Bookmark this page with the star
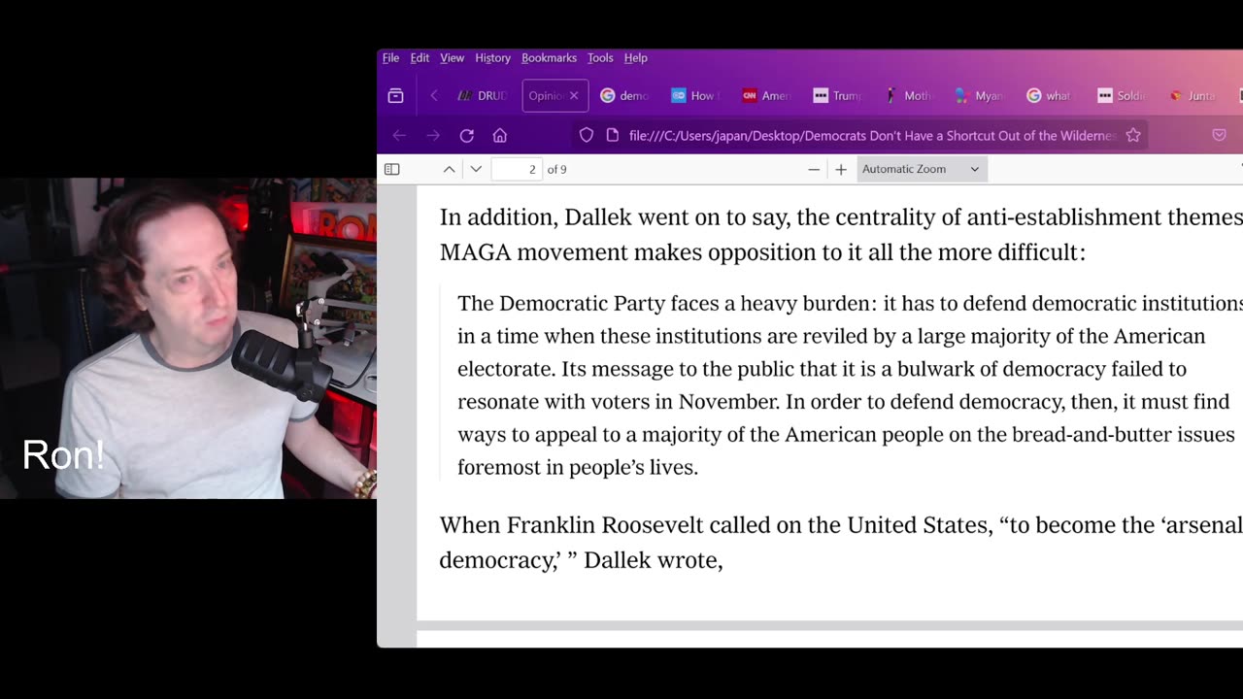Image resolution: width=1243 pixels, height=699 pixels. 1133,136
